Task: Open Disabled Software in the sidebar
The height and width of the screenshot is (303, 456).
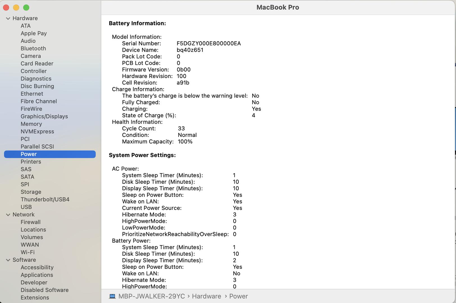Action: (44, 290)
